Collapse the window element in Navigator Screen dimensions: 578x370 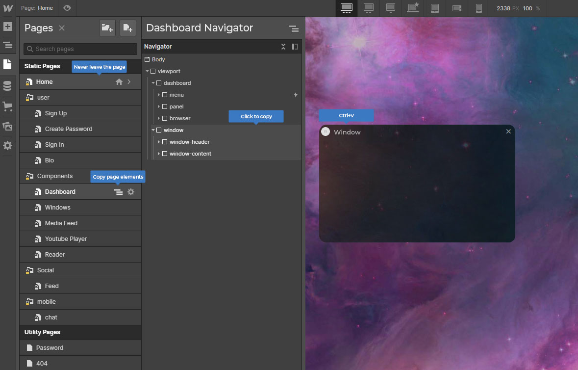pyautogui.click(x=153, y=130)
